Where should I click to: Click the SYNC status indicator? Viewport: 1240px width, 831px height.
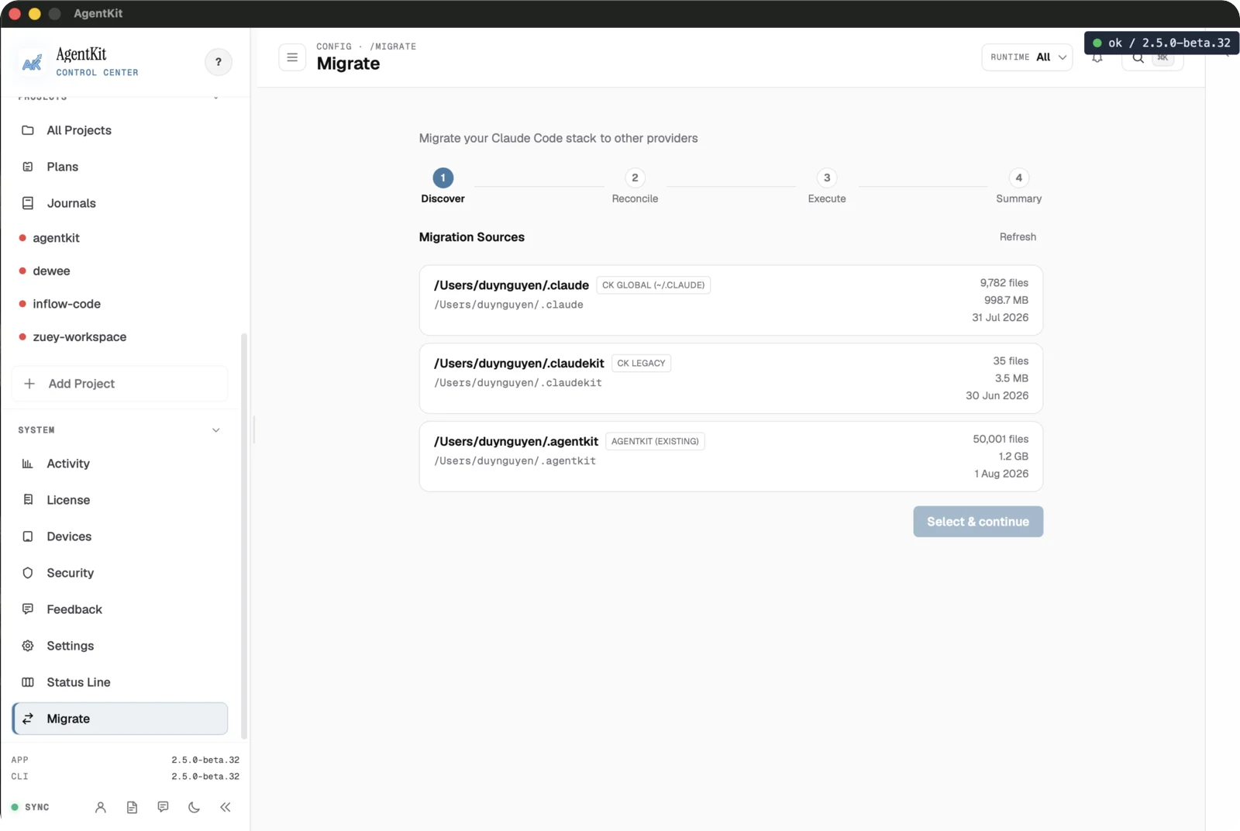pos(30,807)
